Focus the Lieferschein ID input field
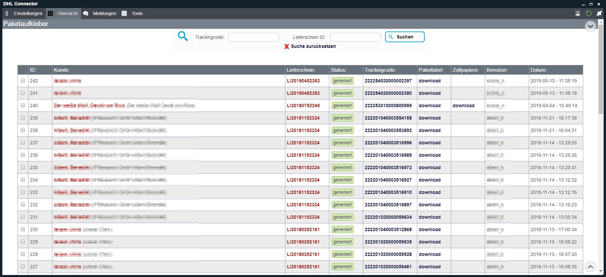Viewport: 606px width, 277px height. pos(356,37)
